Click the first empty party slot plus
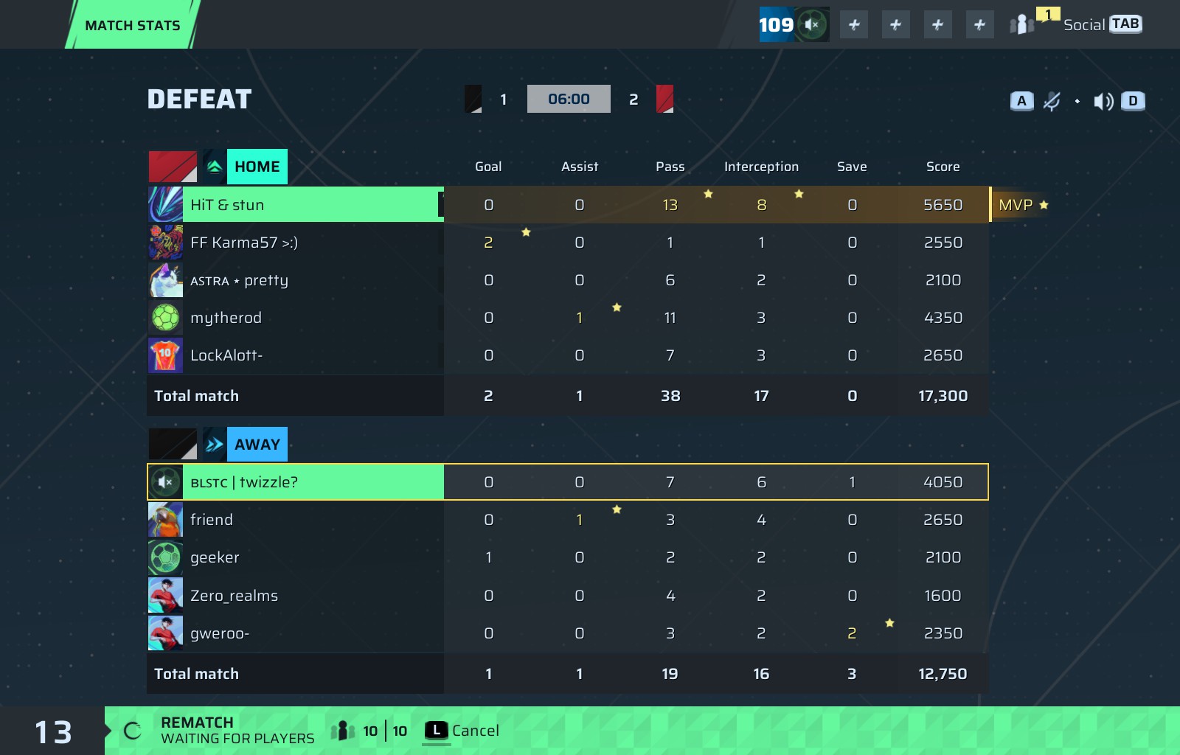The width and height of the screenshot is (1180, 755). (854, 24)
